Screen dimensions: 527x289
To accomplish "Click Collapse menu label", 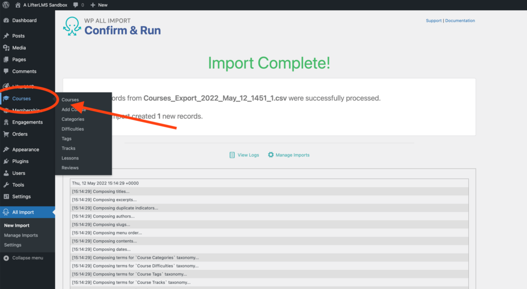I will tap(28, 258).
